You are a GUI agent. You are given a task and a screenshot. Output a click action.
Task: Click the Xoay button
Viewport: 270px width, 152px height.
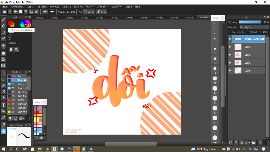click(x=102, y=12)
